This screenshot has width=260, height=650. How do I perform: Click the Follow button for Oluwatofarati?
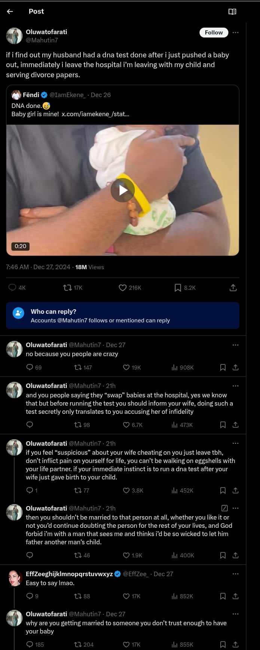coord(214,33)
